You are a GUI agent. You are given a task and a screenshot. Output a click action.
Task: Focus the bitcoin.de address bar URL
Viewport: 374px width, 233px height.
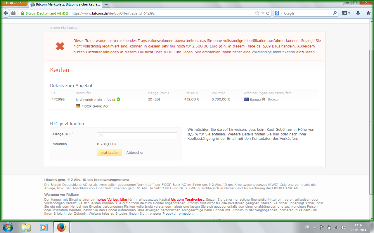coord(113,13)
